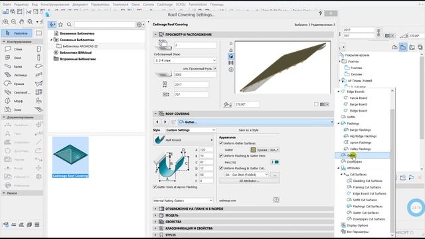
Task: Open the Cadimage menu
Action: pos(165,5)
